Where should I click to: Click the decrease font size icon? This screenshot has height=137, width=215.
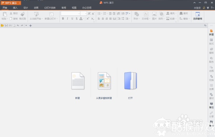93,14
